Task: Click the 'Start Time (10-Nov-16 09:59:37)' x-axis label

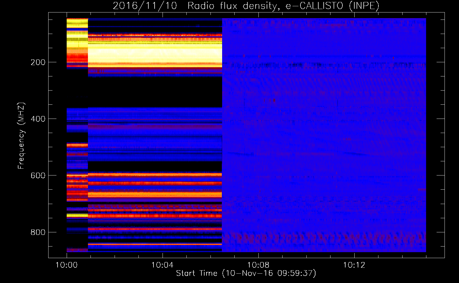Action: coord(246,273)
